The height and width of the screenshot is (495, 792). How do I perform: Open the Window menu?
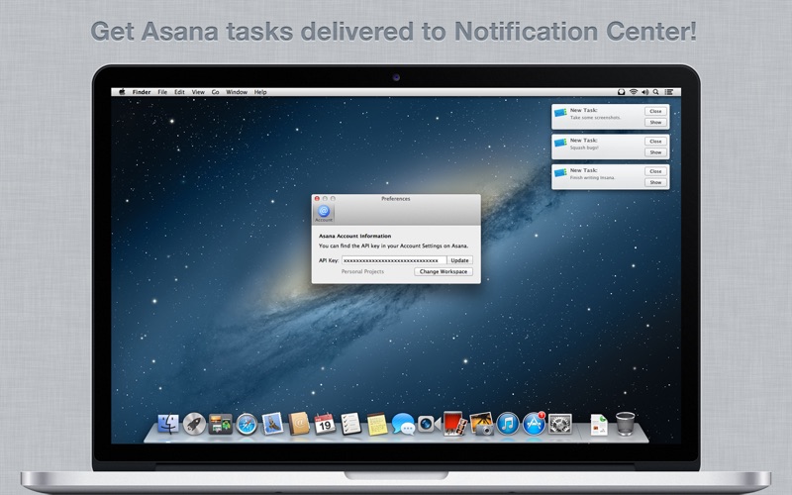pyautogui.click(x=237, y=92)
